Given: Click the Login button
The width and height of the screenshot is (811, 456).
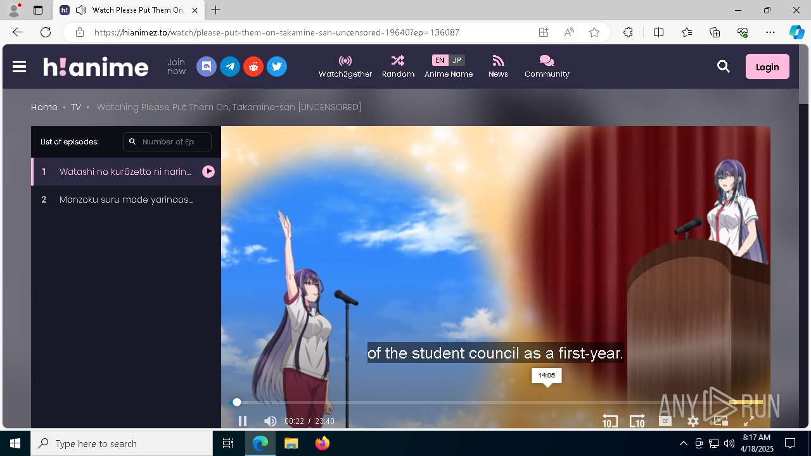Looking at the screenshot, I should coord(767,66).
